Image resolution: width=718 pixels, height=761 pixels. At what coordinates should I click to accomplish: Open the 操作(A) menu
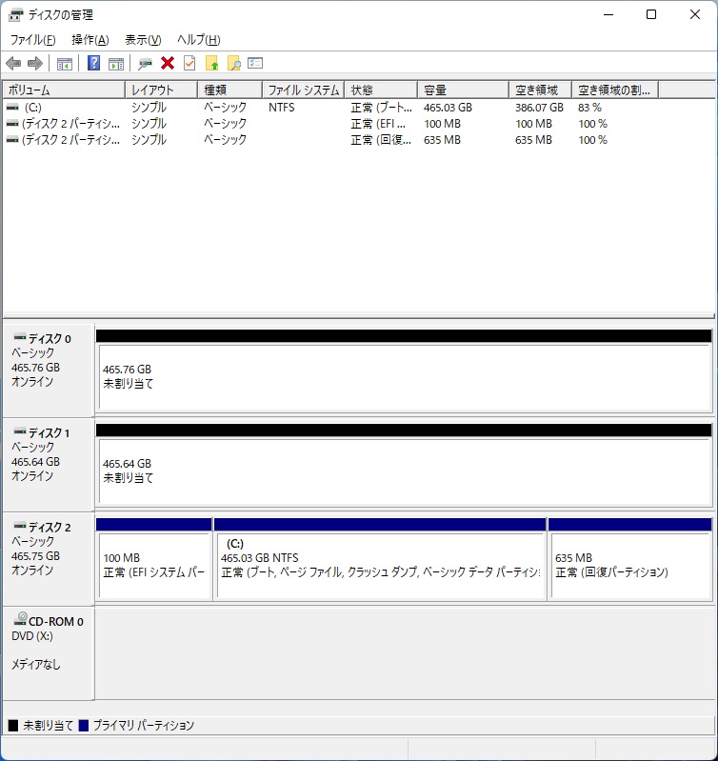90,40
